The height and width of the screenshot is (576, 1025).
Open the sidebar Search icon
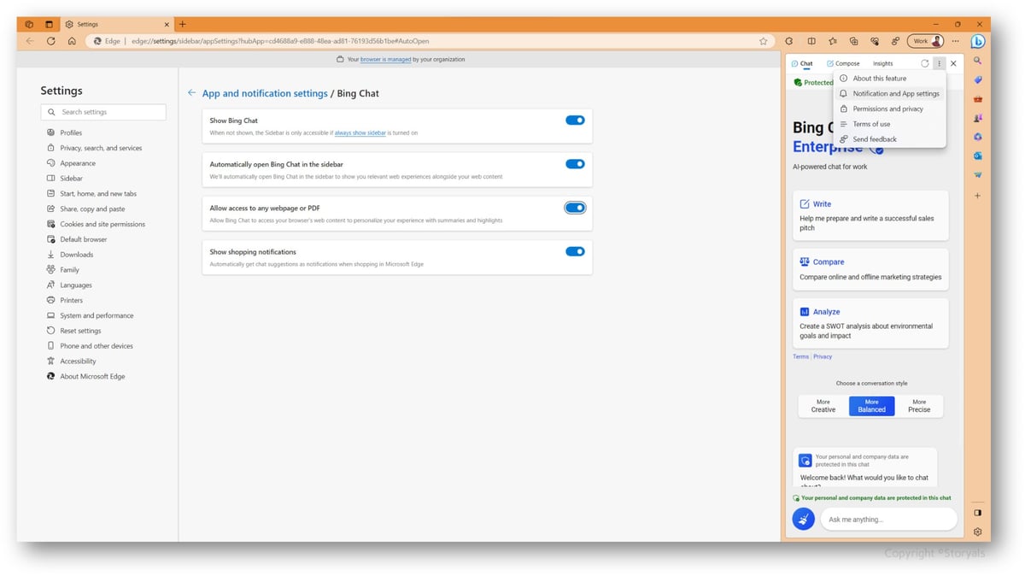(977, 61)
